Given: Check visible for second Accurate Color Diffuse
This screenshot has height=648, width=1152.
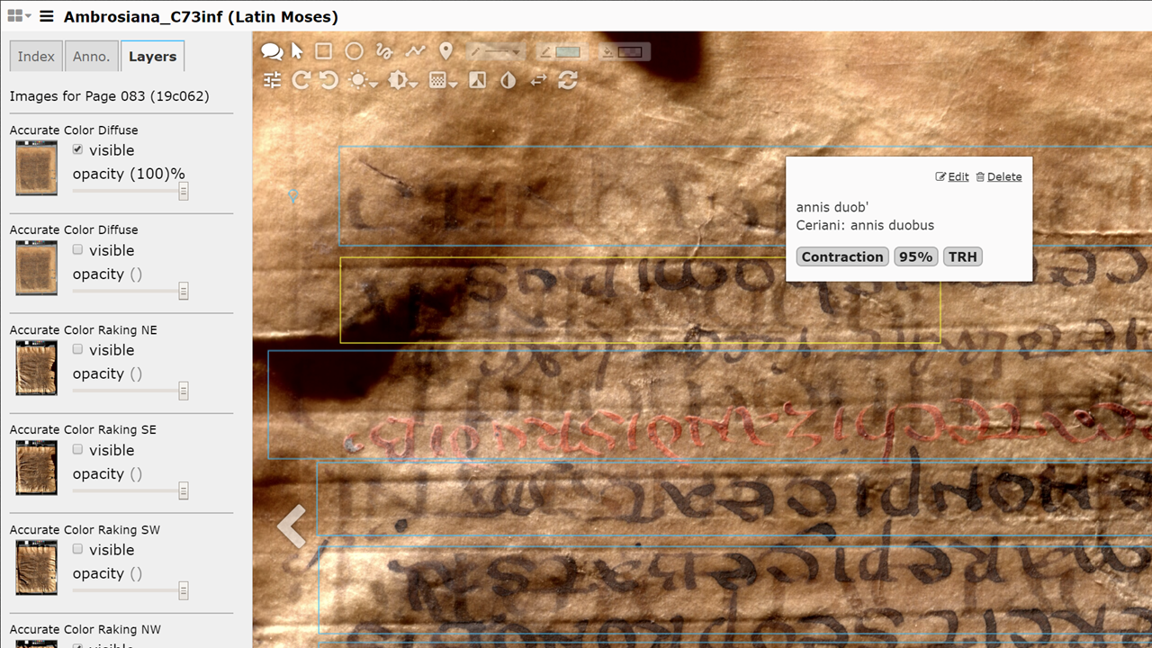Looking at the screenshot, I should 77,249.
